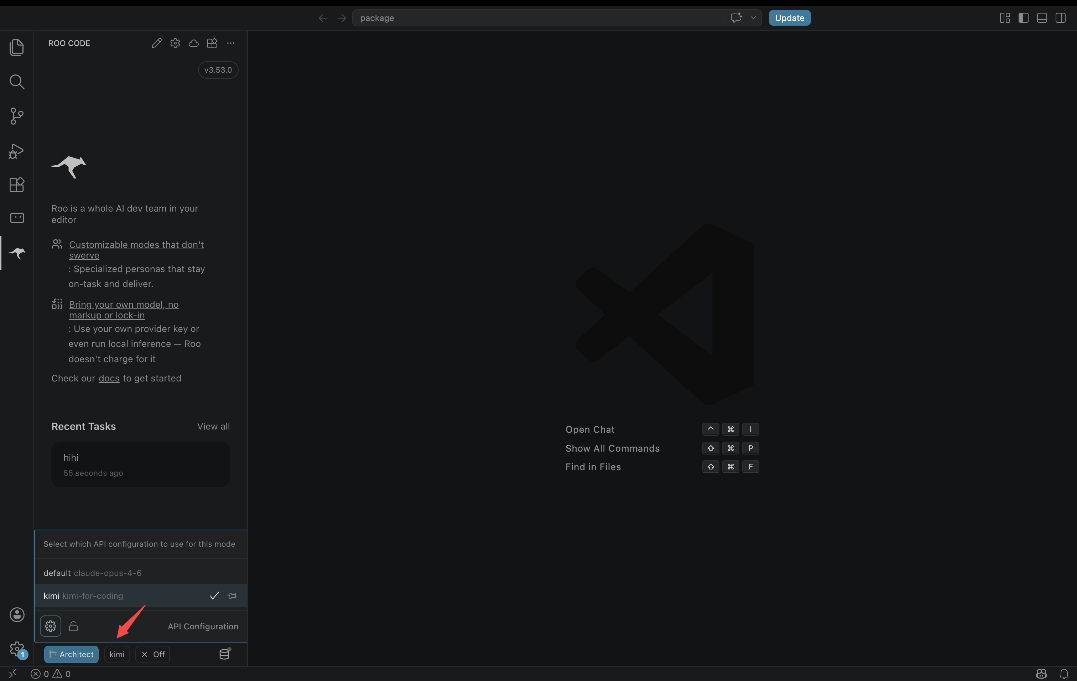
Task: Open the Customize Layout icon
Action: pyautogui.click(x=1005, y=18)
